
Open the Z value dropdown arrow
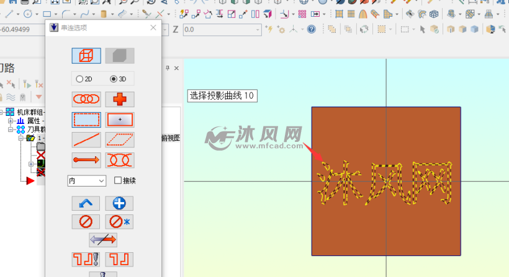click(x=258, y=30)
